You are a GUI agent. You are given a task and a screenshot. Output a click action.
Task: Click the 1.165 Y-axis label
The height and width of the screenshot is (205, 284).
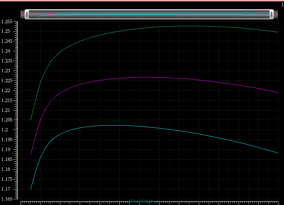click(7, 199)
